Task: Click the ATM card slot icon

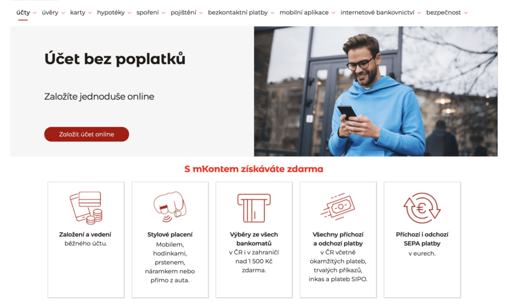Action: (x=254, y=208)
